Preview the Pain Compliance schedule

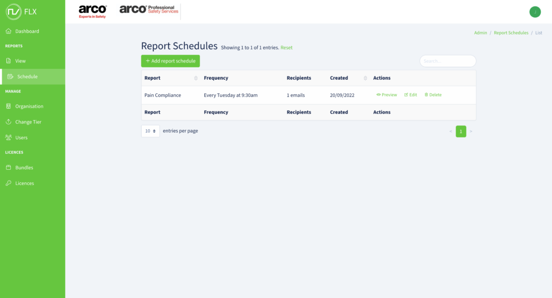[387, 95]
